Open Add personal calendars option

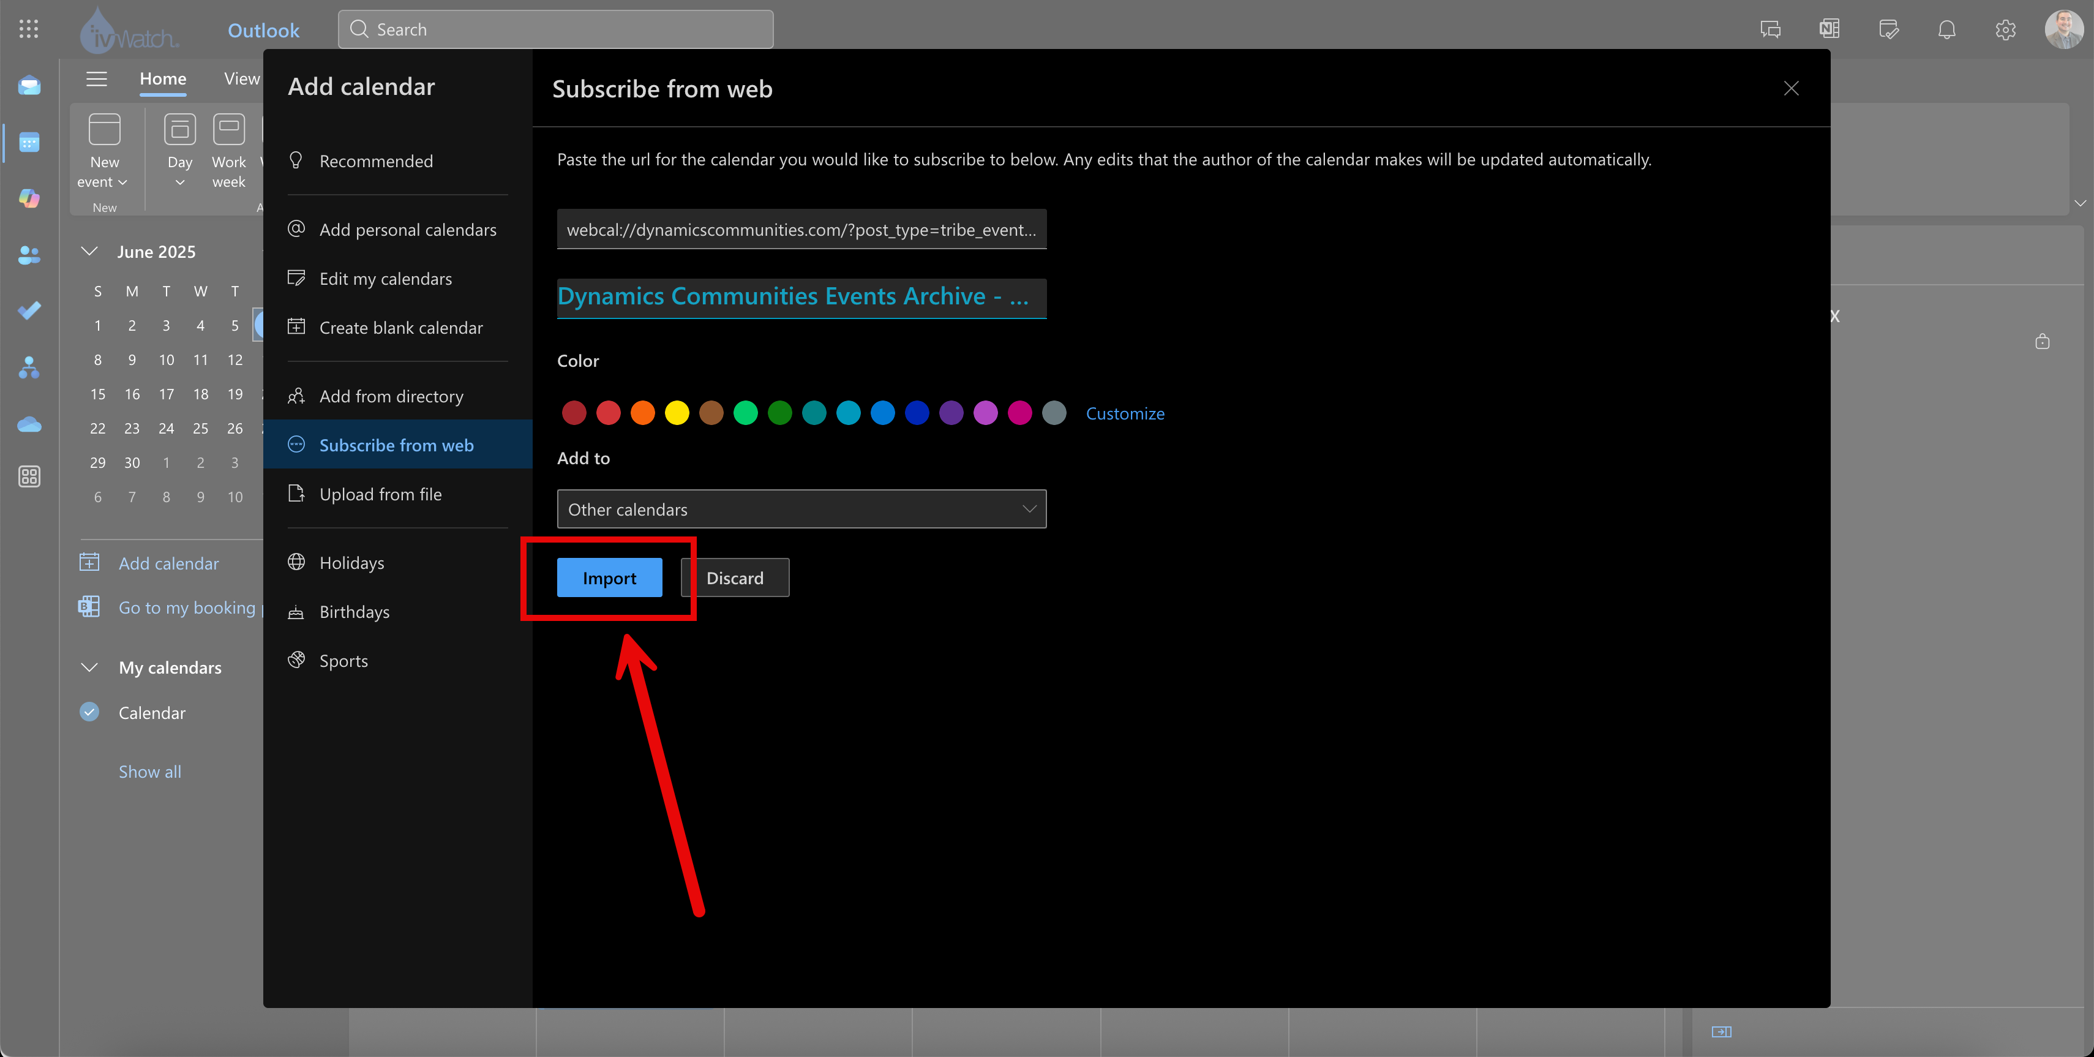397,229
